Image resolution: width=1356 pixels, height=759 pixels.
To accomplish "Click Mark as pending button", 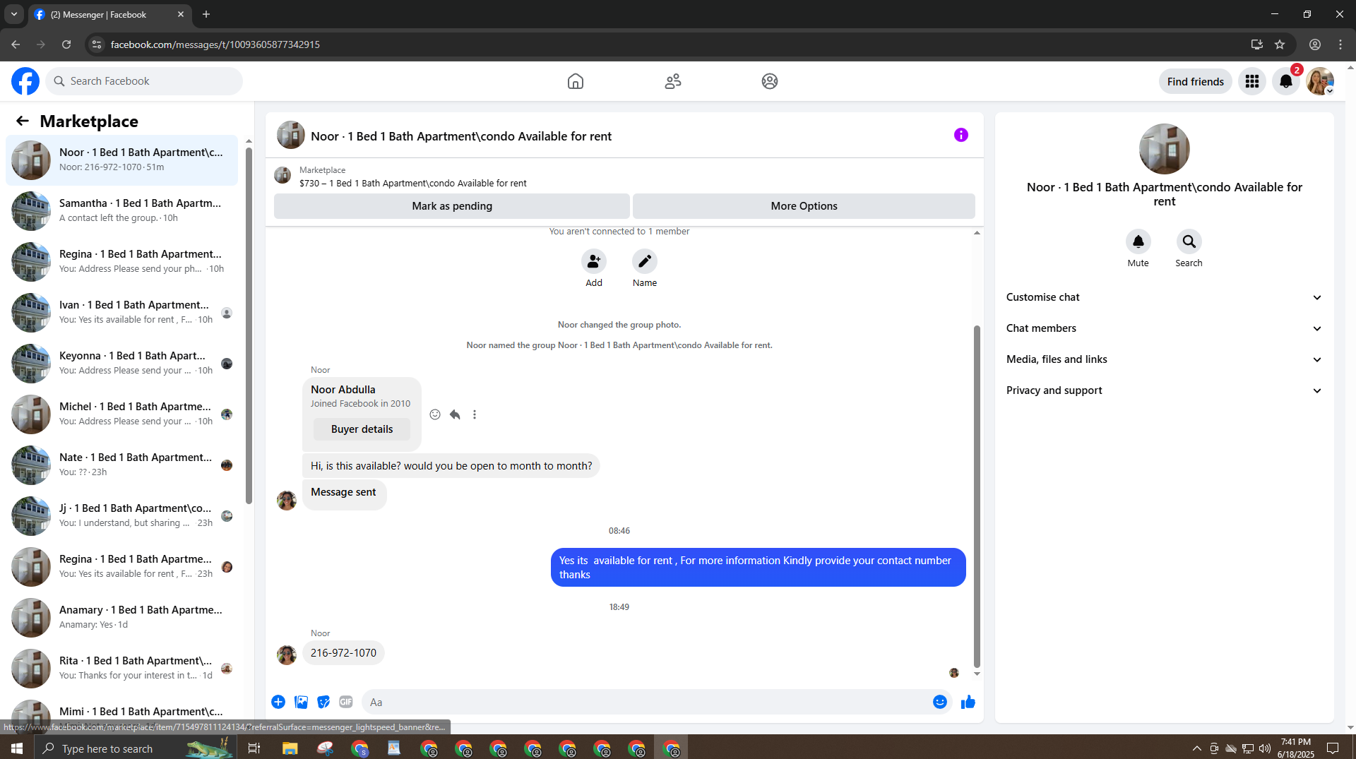I will 452,206.
